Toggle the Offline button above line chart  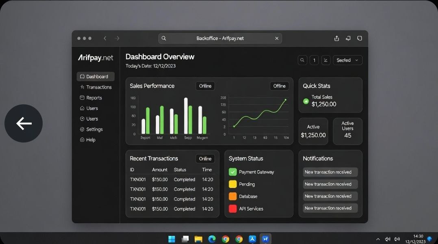click(x=279, y=86)
